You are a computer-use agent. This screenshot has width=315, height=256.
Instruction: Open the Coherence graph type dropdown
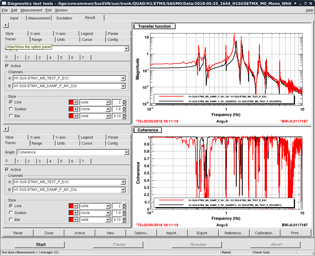(126, 153)
